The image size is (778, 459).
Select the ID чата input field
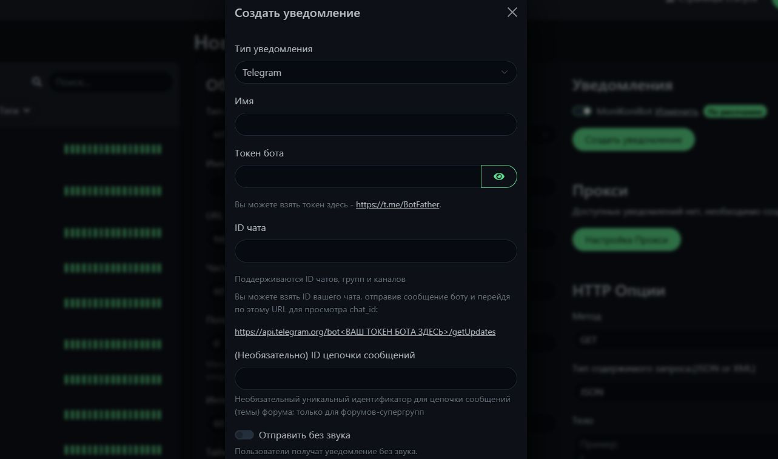coord(376,251)
